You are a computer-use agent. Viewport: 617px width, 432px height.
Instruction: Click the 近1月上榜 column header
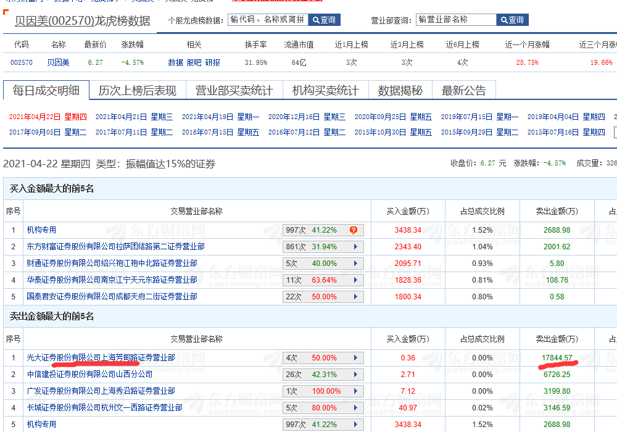coord(352,45)
